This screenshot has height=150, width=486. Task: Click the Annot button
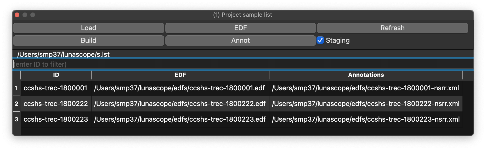click(241, 40)
